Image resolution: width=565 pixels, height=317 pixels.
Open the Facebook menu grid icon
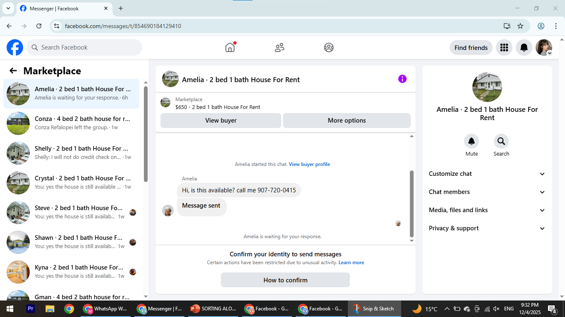[504, 47]
